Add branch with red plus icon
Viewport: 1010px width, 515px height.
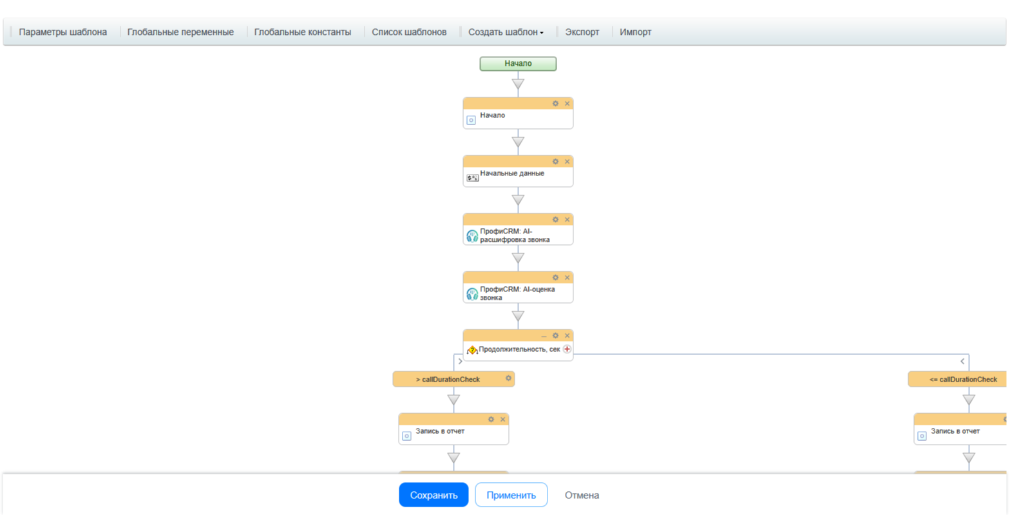[567, 349]
